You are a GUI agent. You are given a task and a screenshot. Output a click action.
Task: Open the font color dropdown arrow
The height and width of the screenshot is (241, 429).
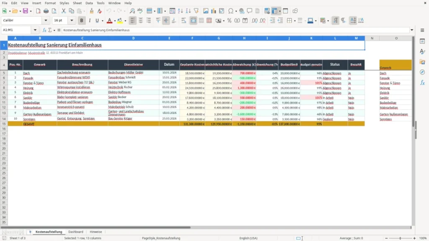[115, 21]
